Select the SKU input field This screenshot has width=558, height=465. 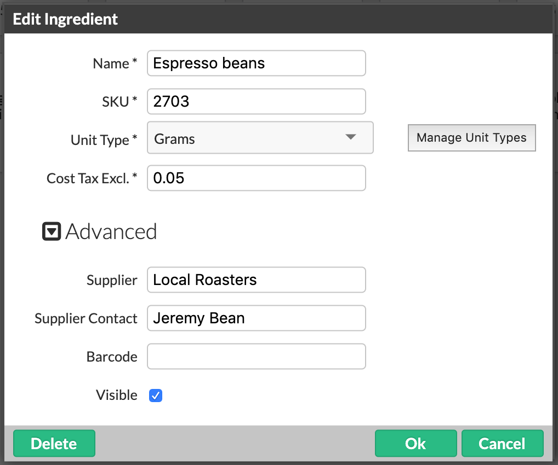(256, 102)
